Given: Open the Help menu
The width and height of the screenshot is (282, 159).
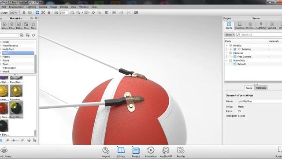Looking at the screenshot, I should [94, 7].
